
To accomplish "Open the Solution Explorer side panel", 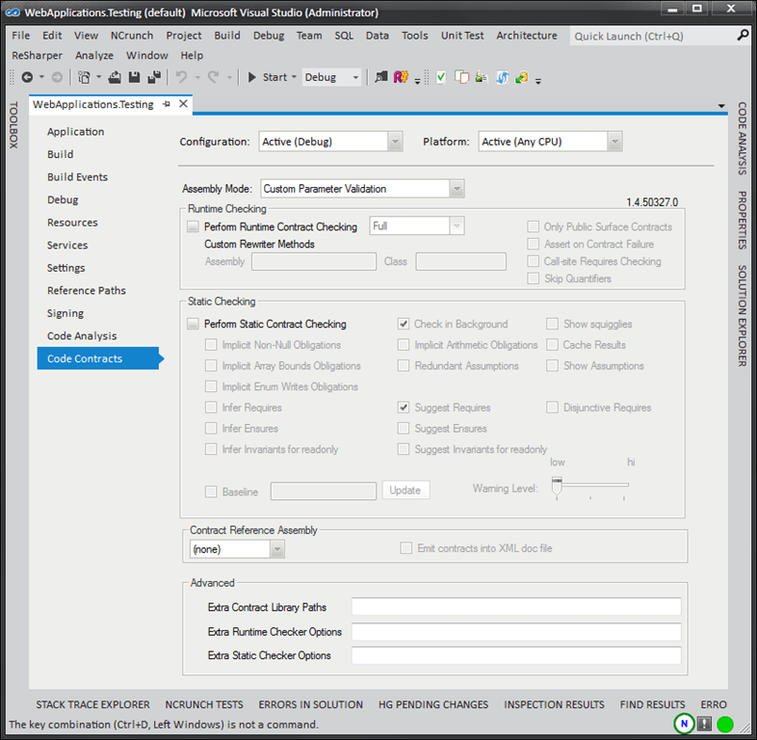I will 742,315.
